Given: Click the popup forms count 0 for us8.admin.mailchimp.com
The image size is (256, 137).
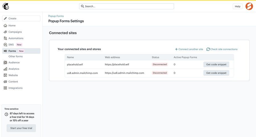Looking at the screenshot, I should 175,73.
